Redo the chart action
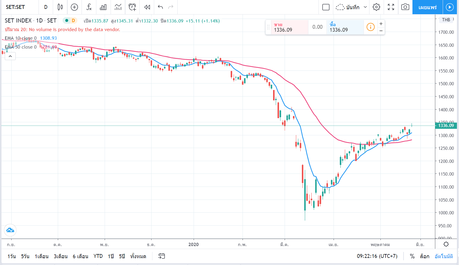The height and width of the screenshot is (265, 459). [171, 7]
